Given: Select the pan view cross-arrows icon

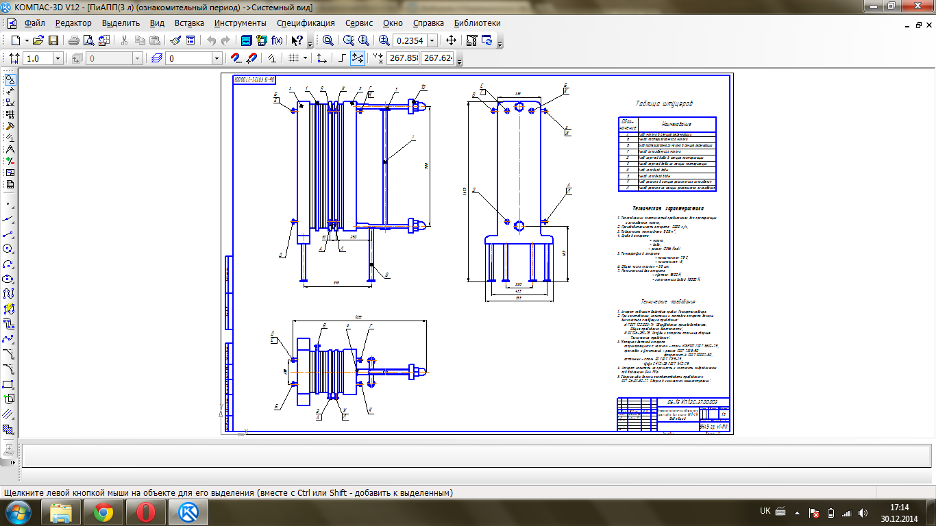Looking at the screenshot, I should click(x=451, y=40).
